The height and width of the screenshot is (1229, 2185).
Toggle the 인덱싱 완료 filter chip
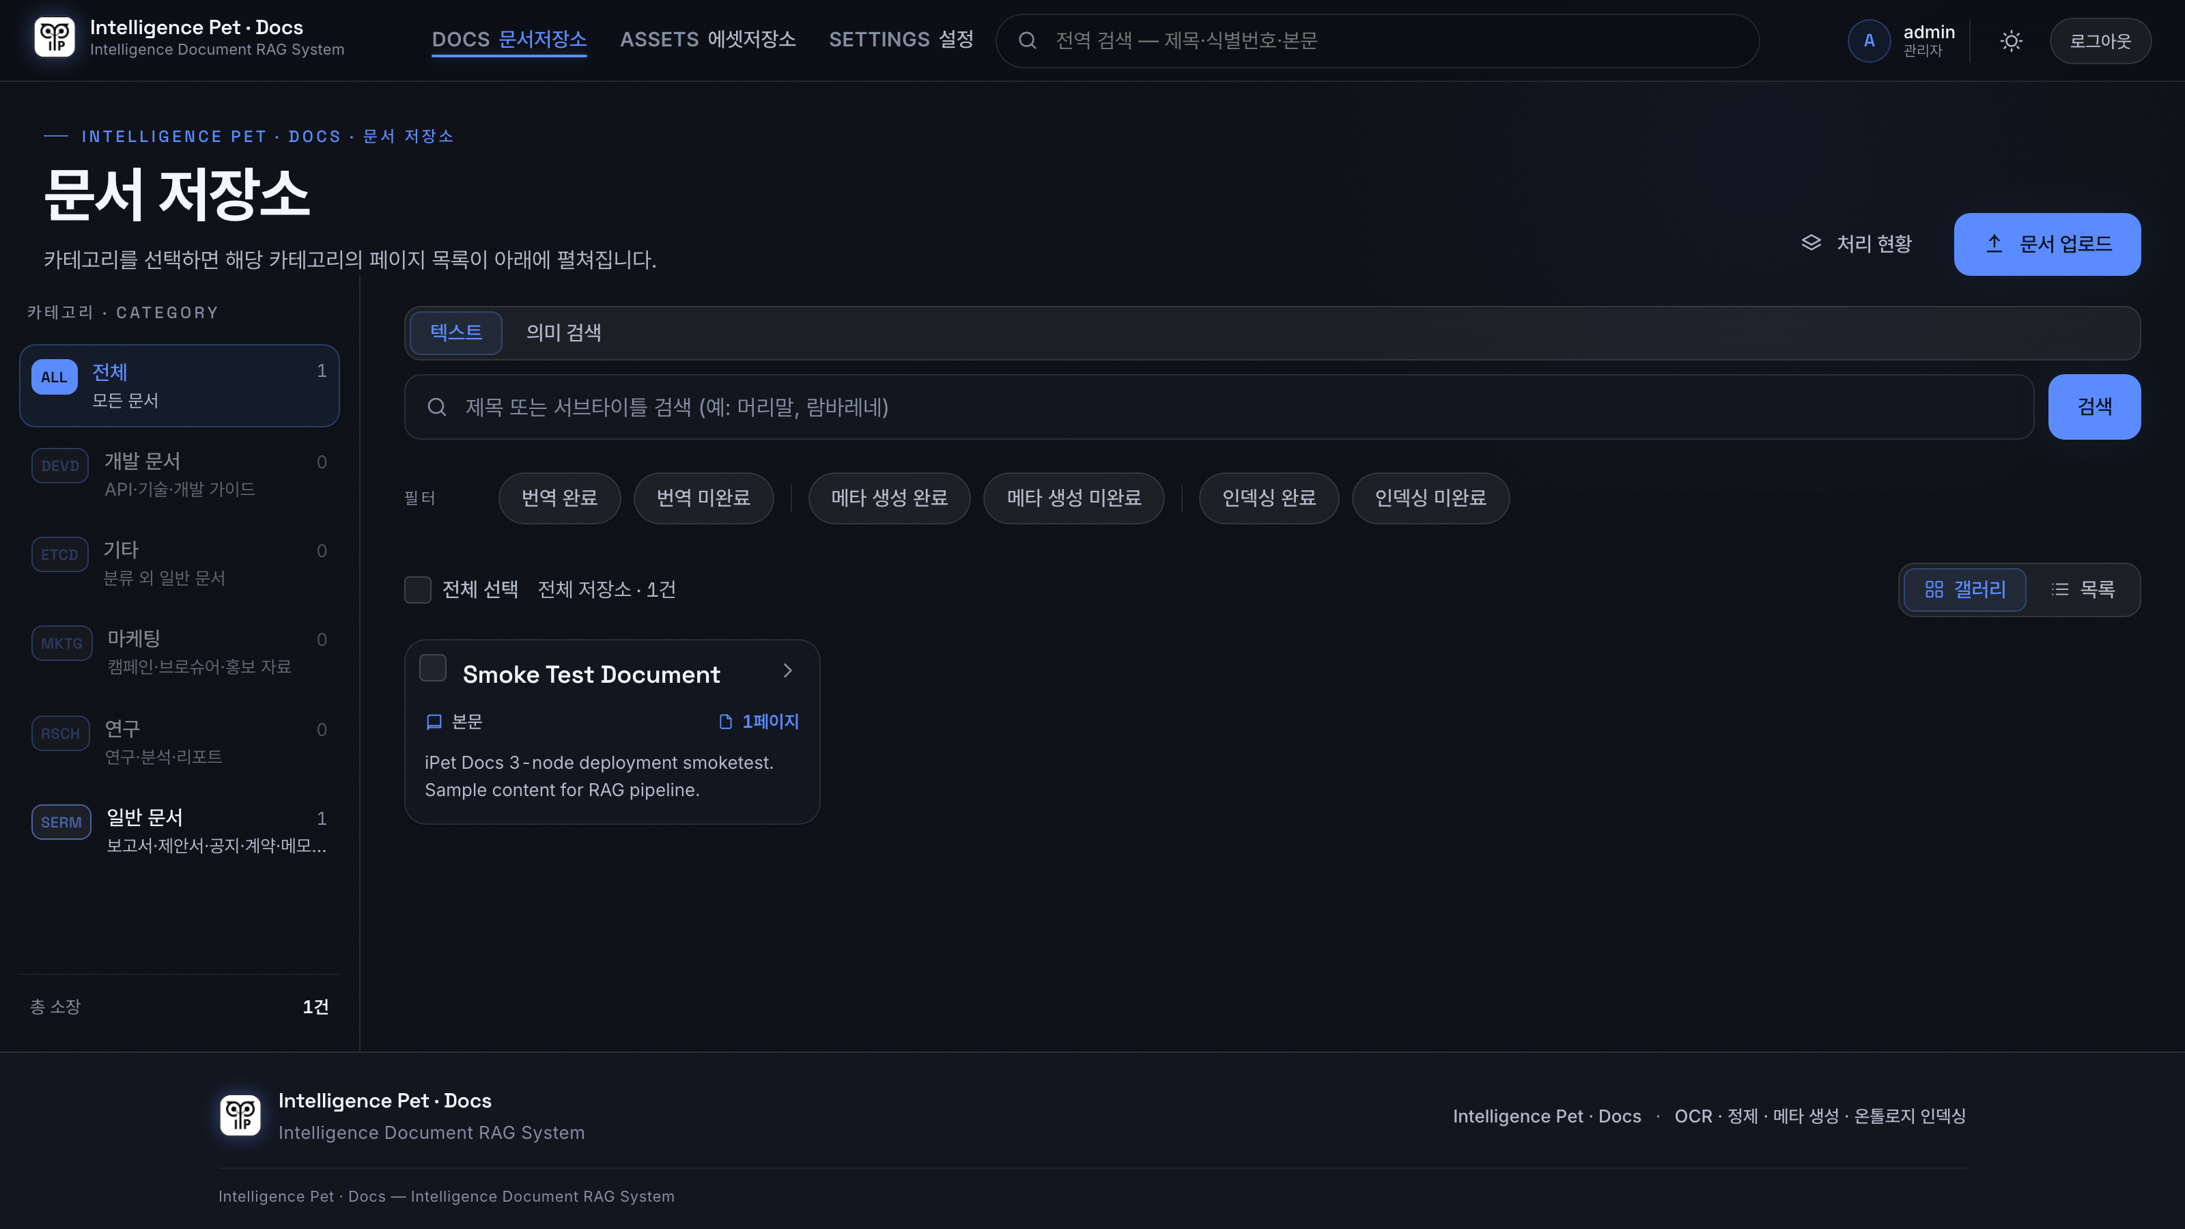coord(1269,498)
